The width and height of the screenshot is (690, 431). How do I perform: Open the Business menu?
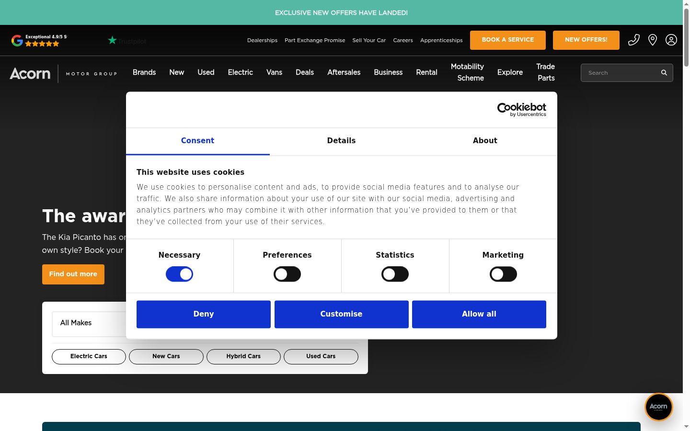[x=388, y=72]
